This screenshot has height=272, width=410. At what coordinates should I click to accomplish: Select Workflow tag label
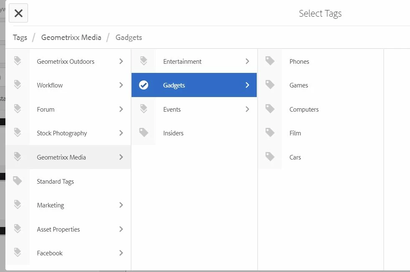click(x=50, y=85)
